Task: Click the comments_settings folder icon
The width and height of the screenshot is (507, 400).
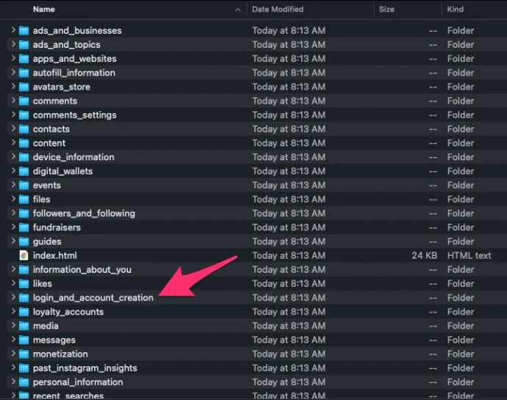Action: pos(24,115)
